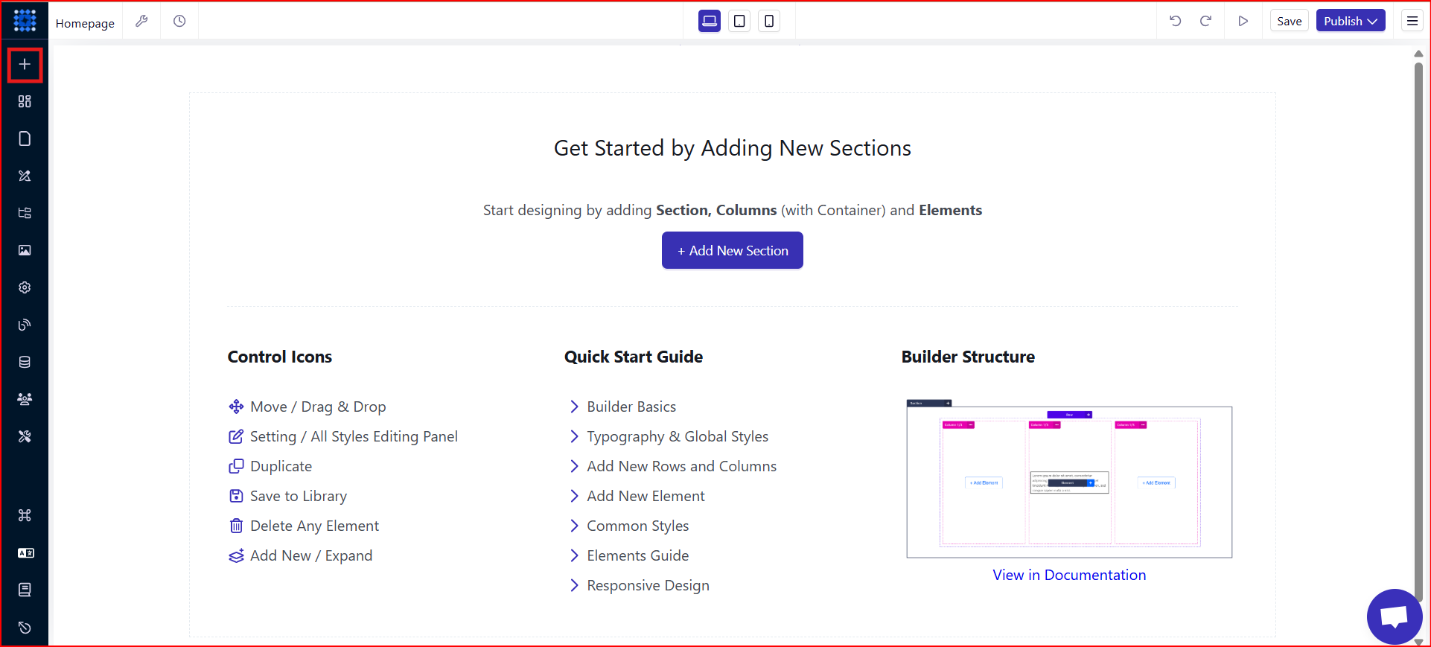Open the hamburger menu at top right
The width and height of the screenshot is (1431, 647).
[x=1412, y=21]
